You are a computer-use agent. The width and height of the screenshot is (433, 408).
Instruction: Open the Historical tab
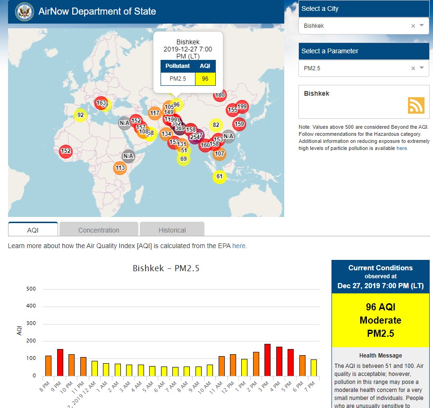click(172, 230)
